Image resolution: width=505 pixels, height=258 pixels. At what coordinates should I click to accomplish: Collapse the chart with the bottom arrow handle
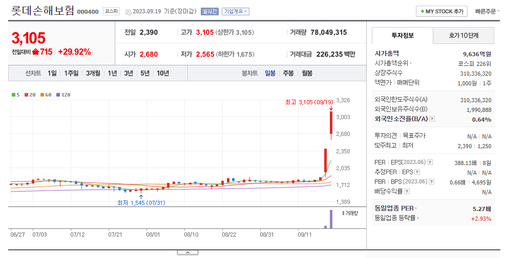tap(187, 252)
